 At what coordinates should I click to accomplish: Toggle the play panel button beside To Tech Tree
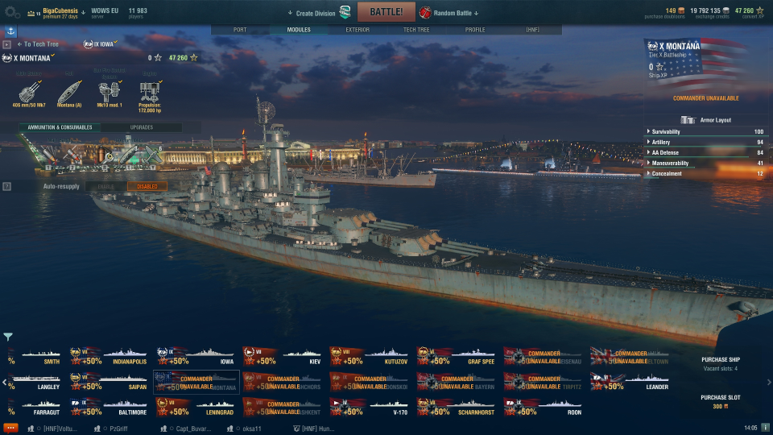click(6, 44)
